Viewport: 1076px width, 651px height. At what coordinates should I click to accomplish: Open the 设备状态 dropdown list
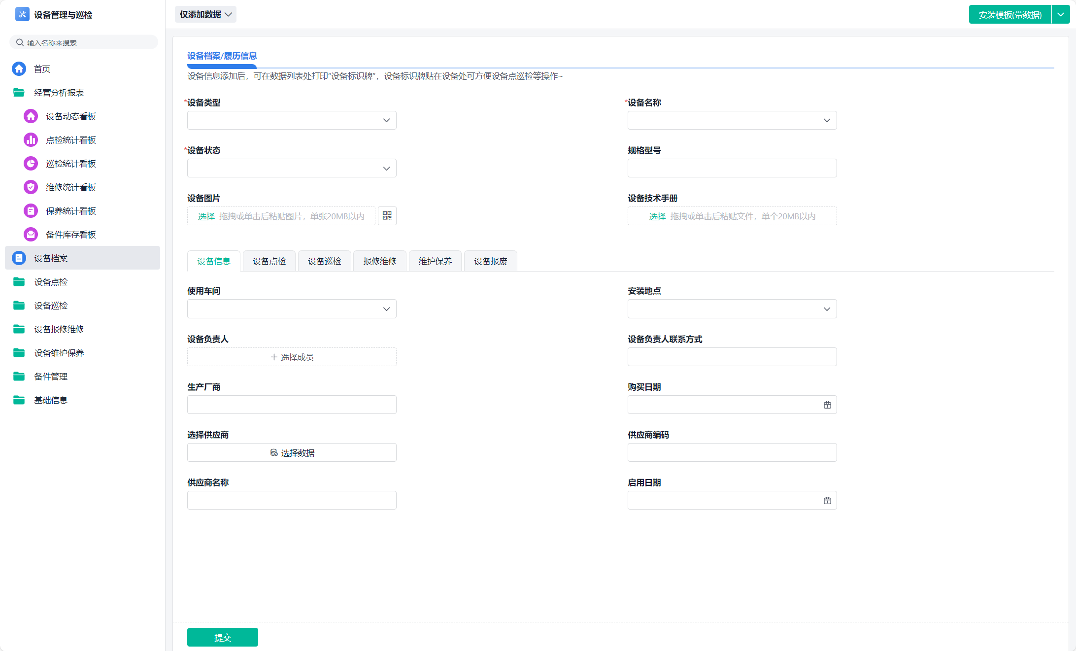tap(292, 169)
